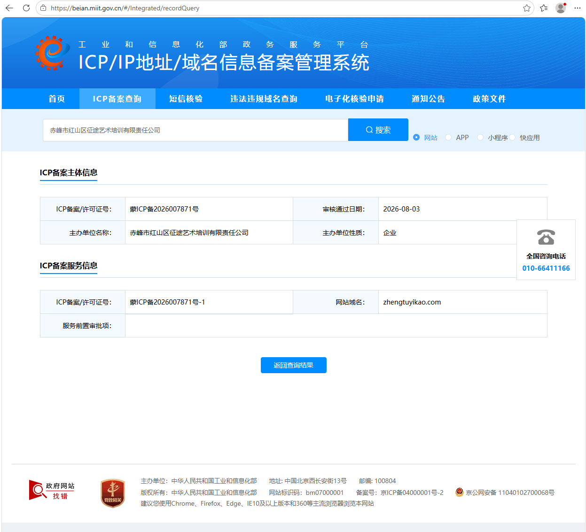The width and height of the screenshot is (586, 532).
Task: Click the 搜索 search button
Action: point(378,130)
